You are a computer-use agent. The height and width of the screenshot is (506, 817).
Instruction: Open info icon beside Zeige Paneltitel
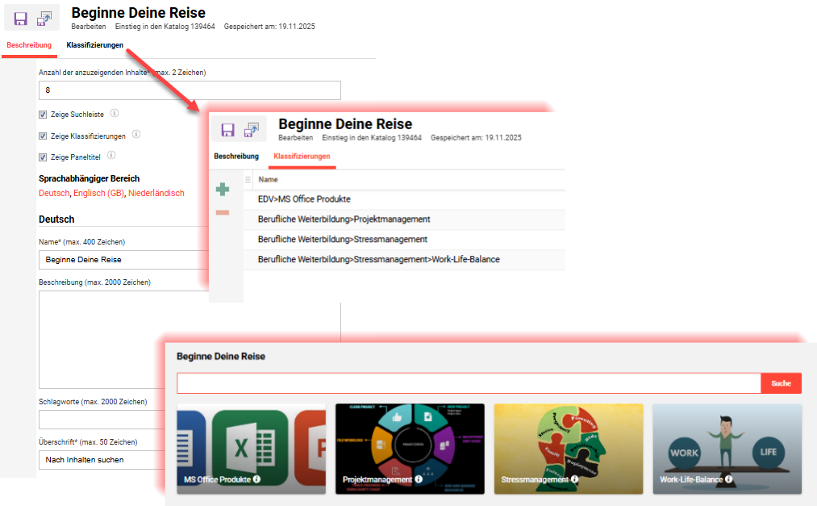111,155
